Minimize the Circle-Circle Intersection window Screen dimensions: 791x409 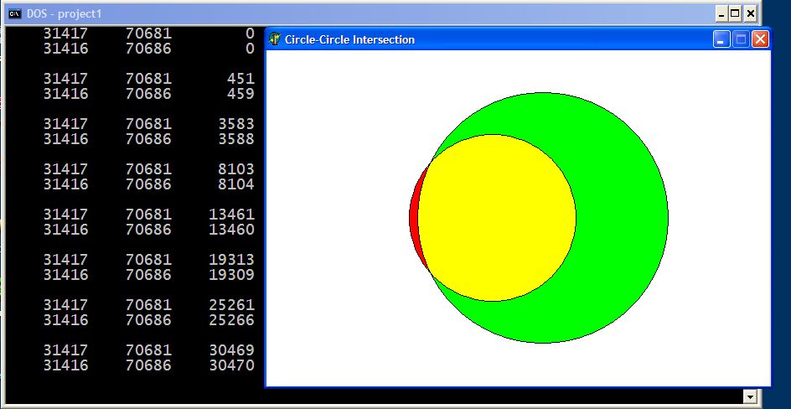(x=722, y=39)
